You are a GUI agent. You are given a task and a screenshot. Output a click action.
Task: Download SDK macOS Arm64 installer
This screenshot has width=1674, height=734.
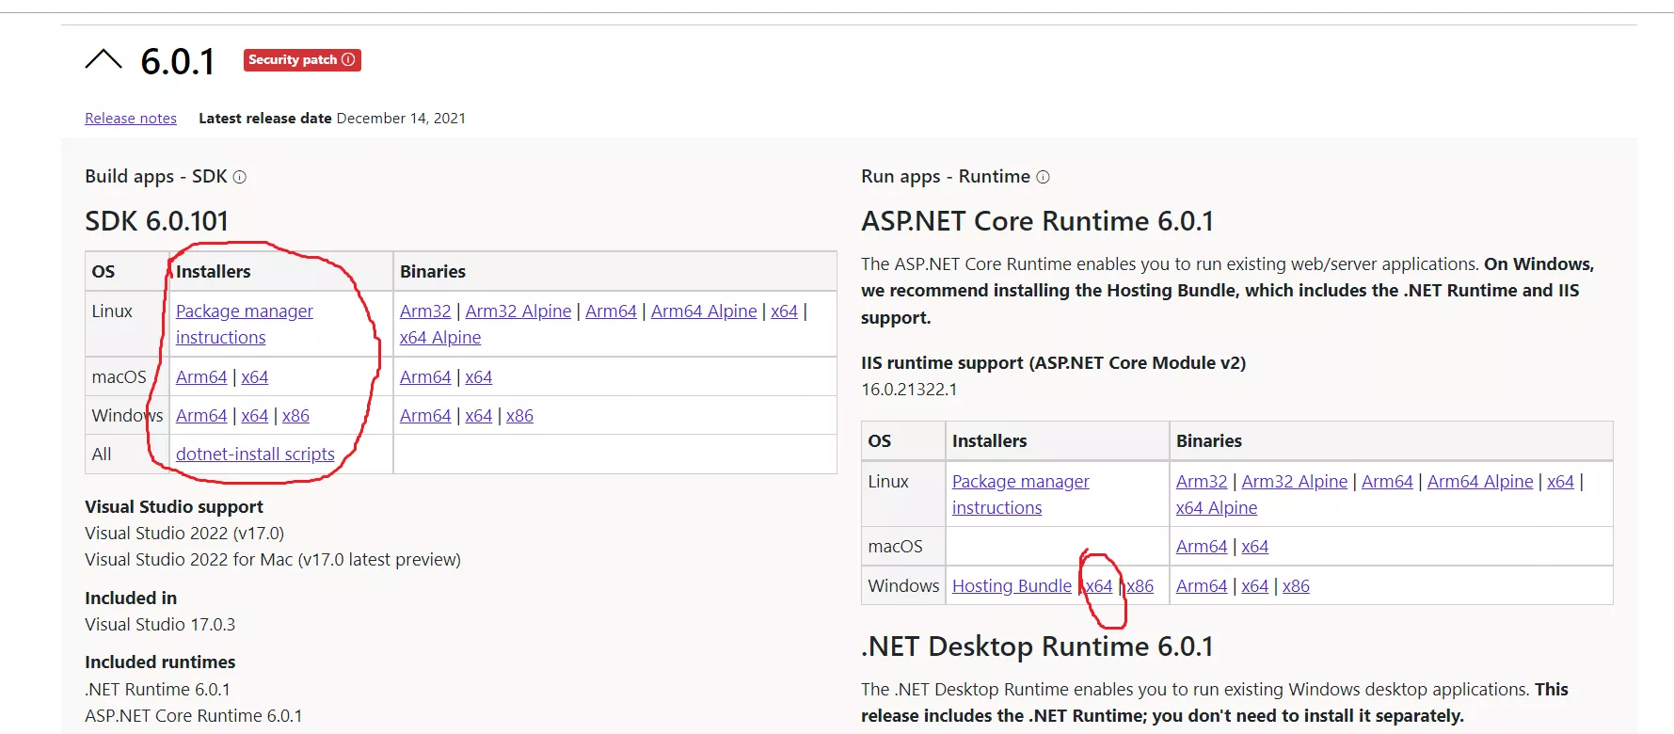pyautogui.click(x=201, y=376)
